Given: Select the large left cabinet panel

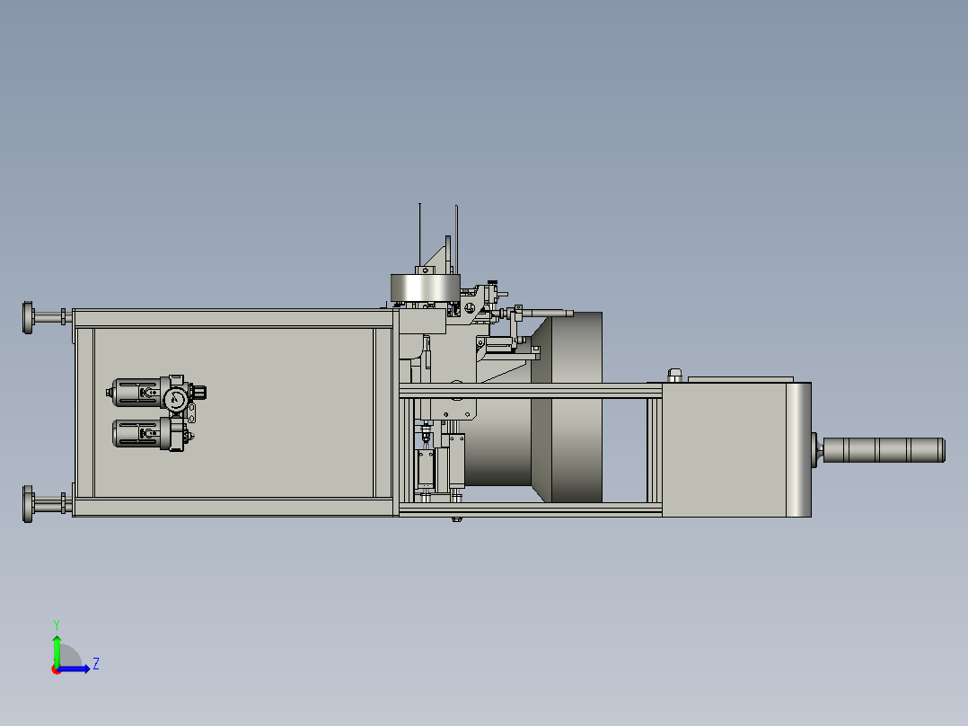Looking at the screenshot, I should (x=233, y=412).
